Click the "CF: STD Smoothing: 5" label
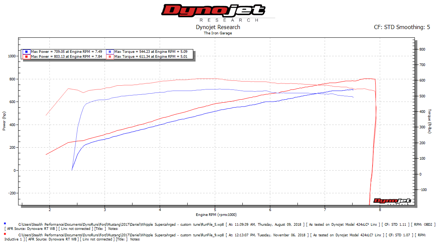The image size is (436, 245). (402, 27)
